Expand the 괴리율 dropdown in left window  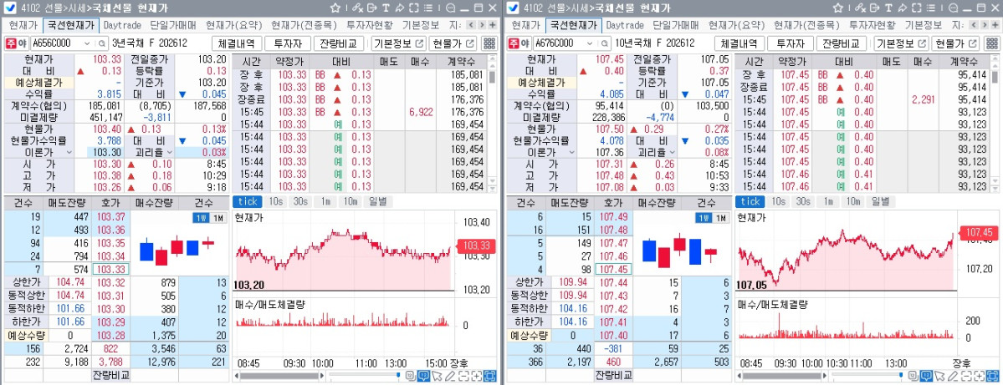tap(169, 153)
